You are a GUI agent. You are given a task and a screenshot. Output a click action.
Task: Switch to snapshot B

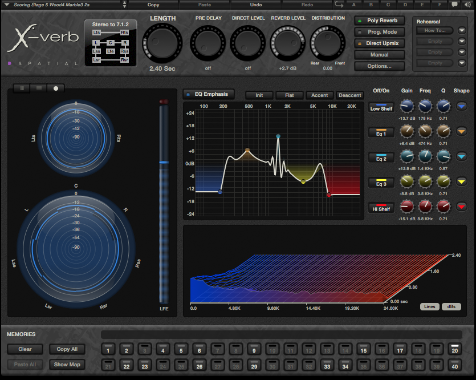(x=371, y=5)
